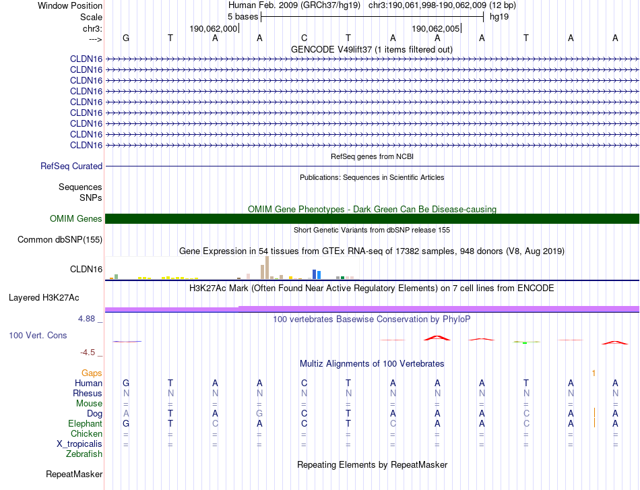Click the CLDN16 label beside GTEx chart

[x=86, y=269]
